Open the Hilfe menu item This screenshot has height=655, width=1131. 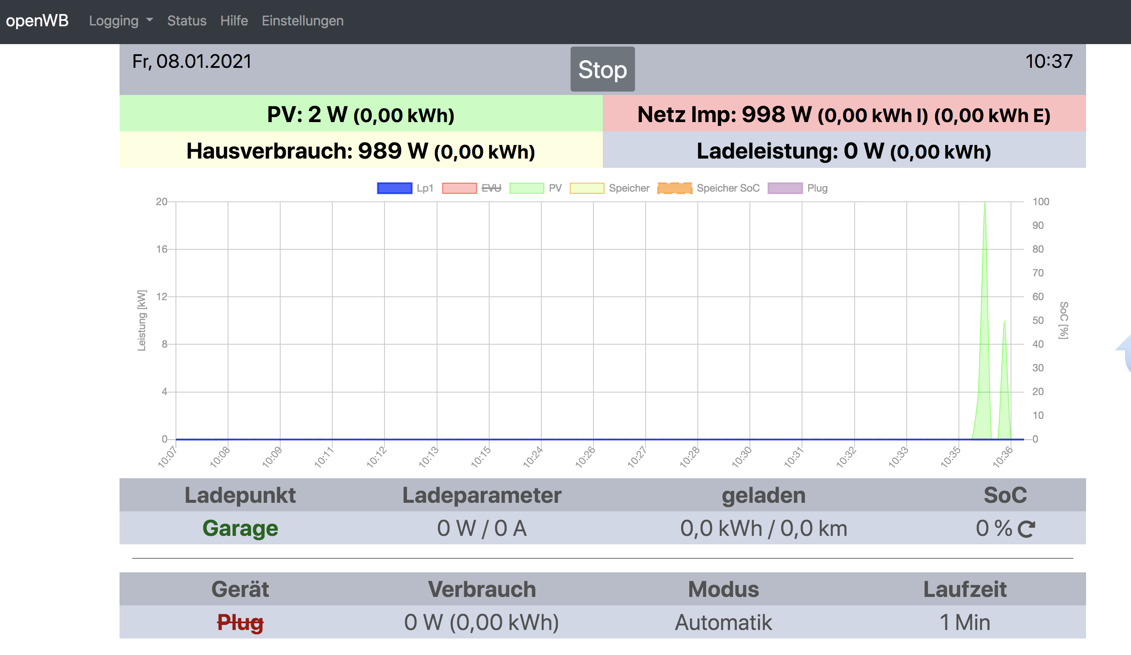coord(234,21)
